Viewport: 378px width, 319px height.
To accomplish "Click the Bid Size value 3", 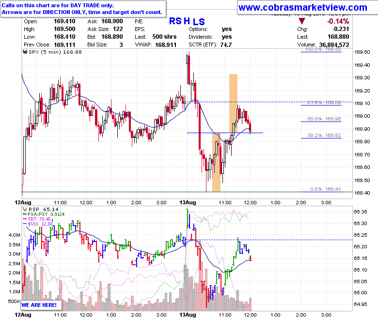I will click(121, 45).
